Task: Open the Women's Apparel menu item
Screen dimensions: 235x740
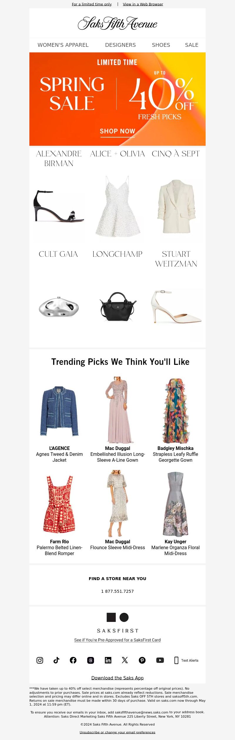Action: pos(63,45)
